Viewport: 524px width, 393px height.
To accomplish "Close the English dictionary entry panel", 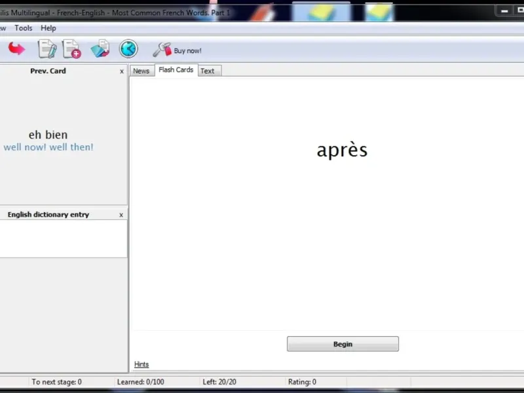I will pyautogui.click(x=121, y=215).
